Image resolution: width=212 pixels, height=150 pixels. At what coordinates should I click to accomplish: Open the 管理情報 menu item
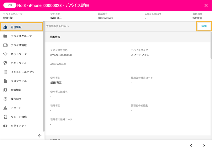click(x=22, y=27)
